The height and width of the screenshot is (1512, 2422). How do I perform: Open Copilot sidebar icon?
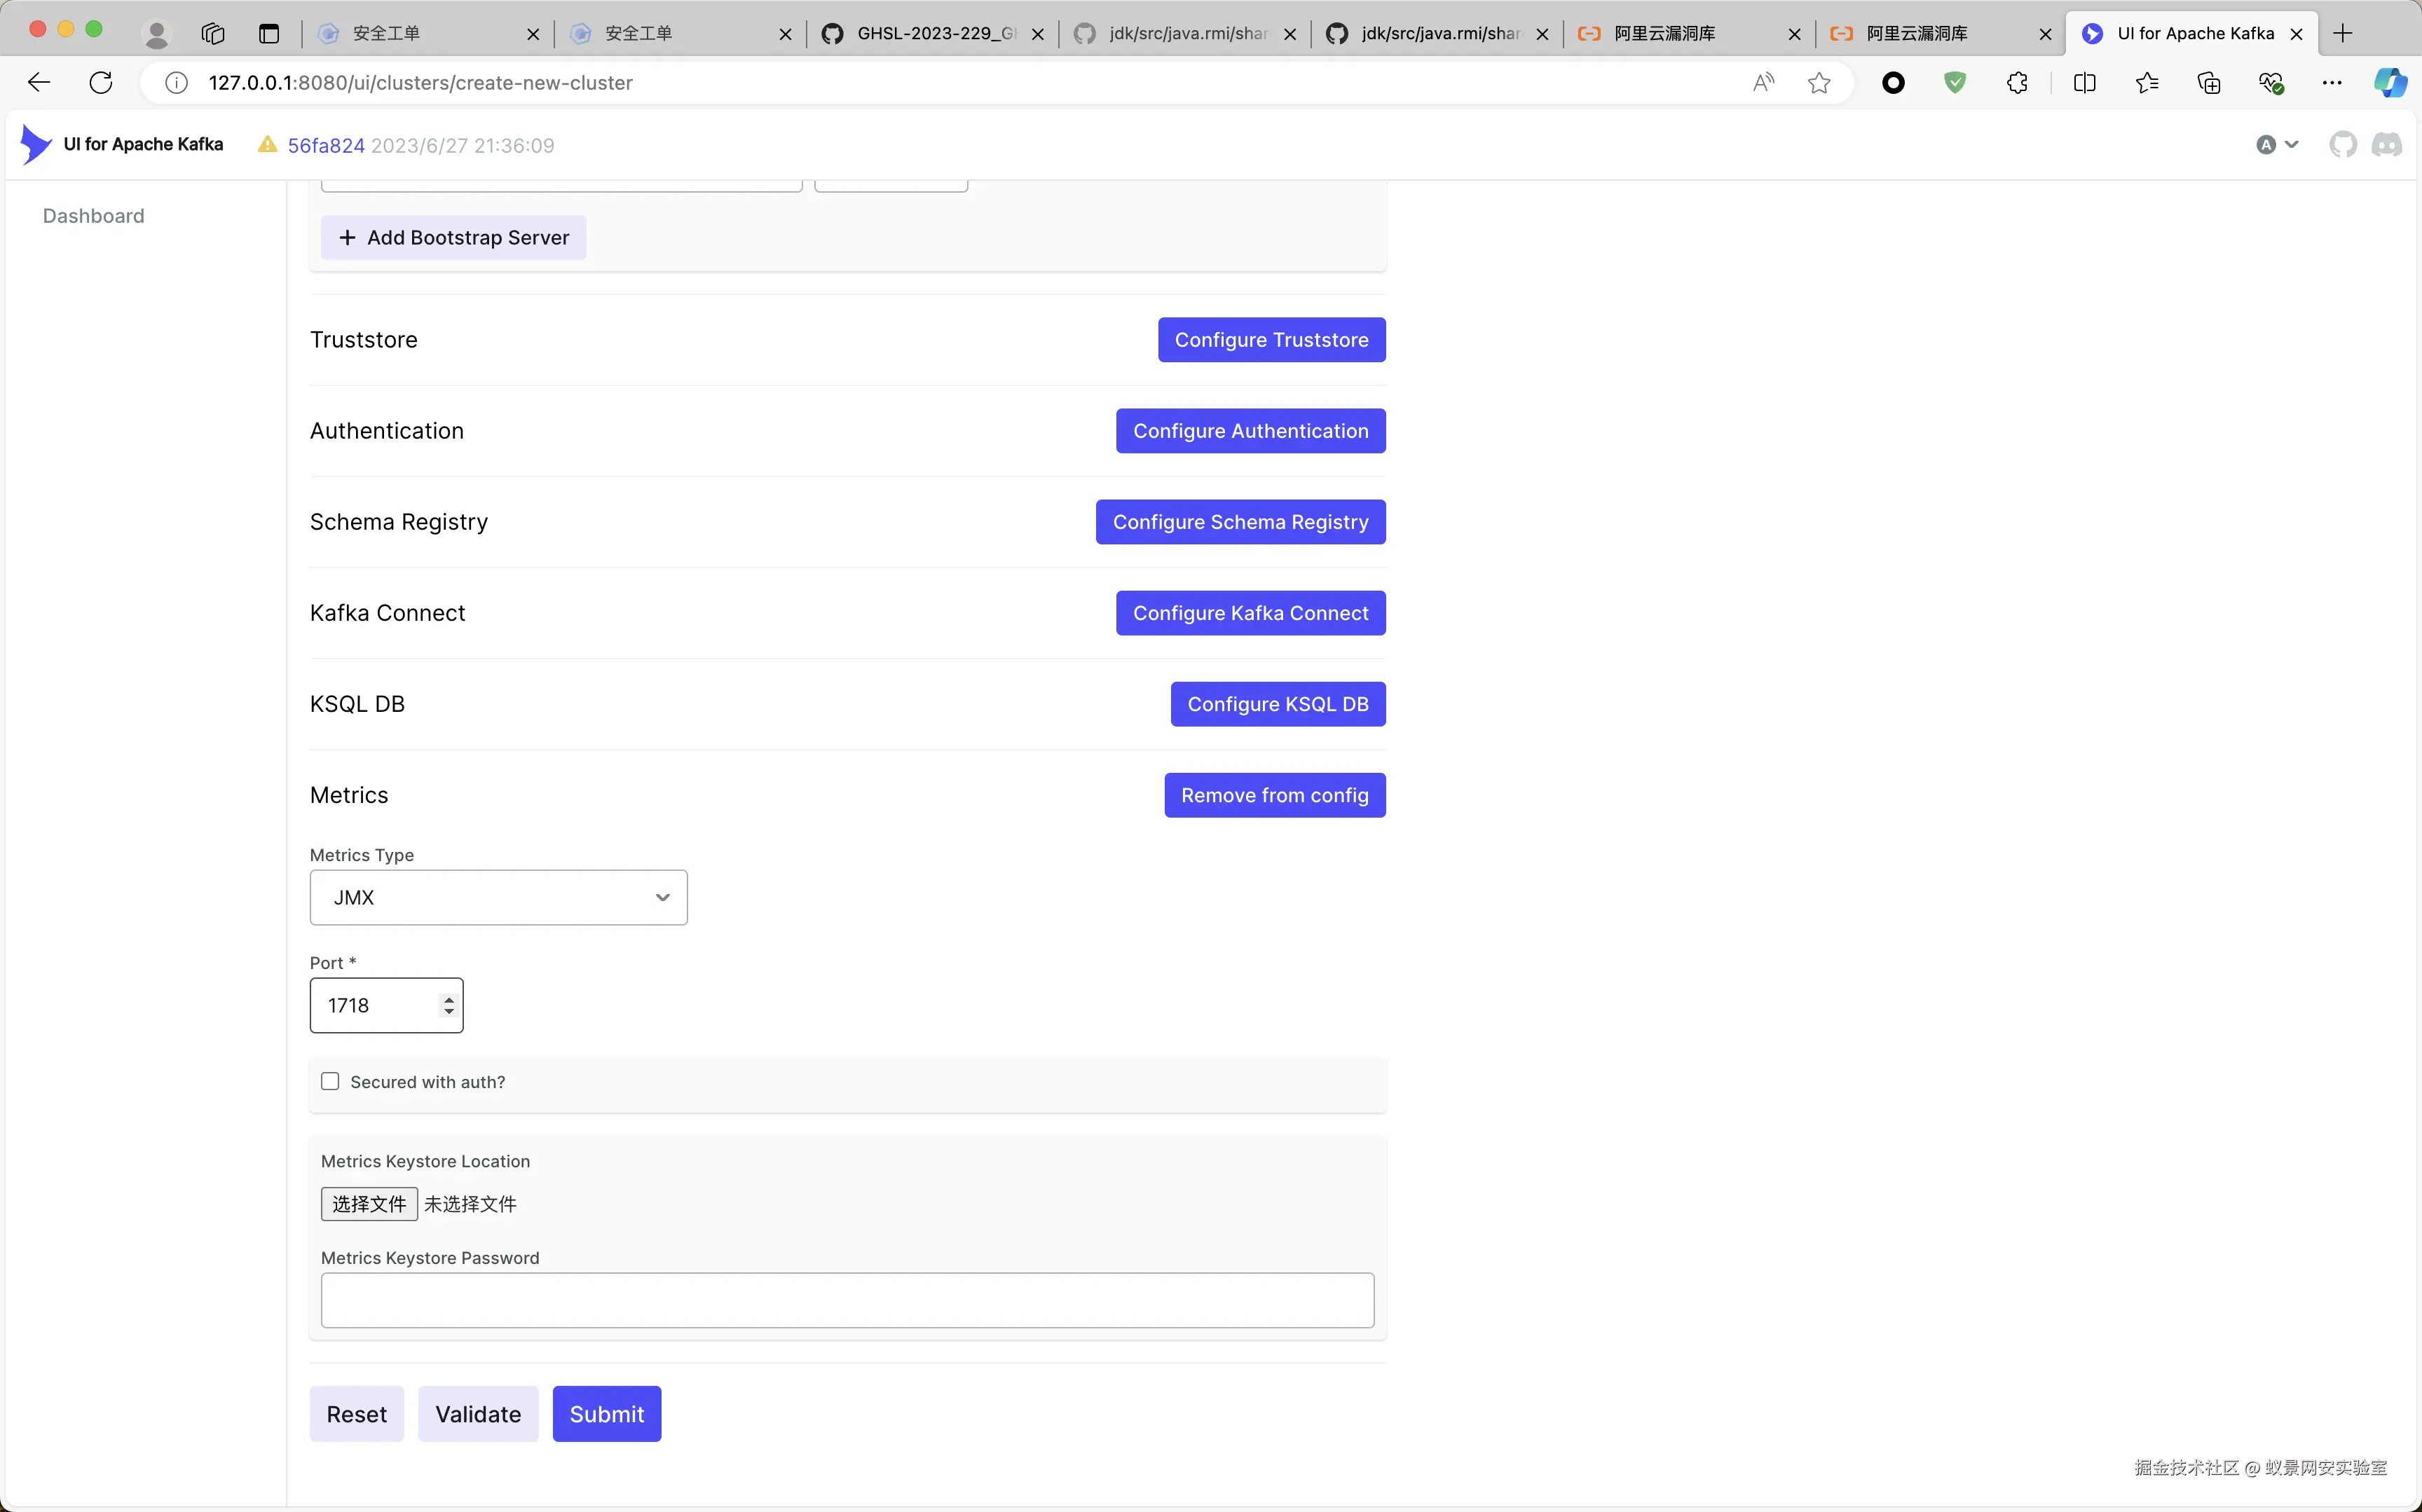tap(2390, 83)
